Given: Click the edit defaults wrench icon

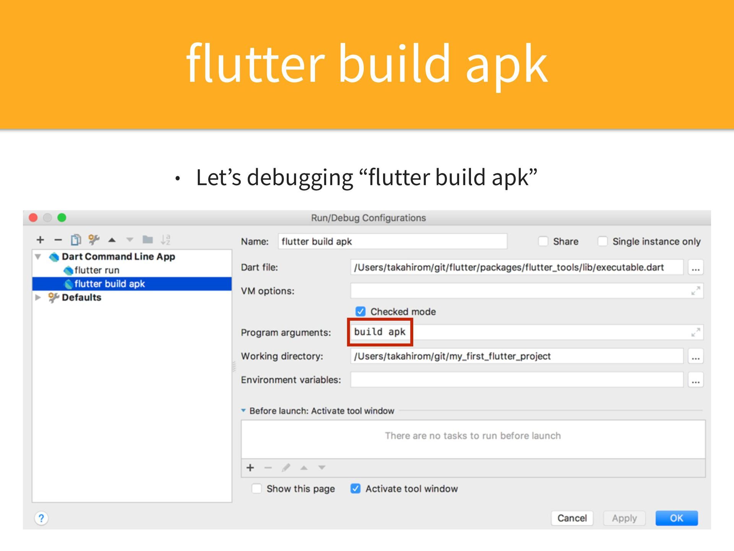Looking at the screenshot, I should pyautogui.click(x=94, y=240).
